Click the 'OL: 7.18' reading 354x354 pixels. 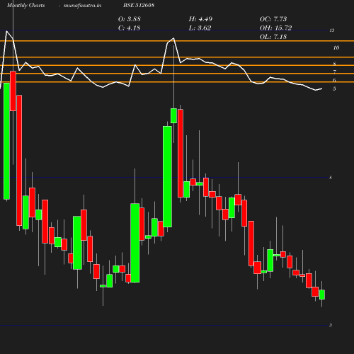coord(273,37)
